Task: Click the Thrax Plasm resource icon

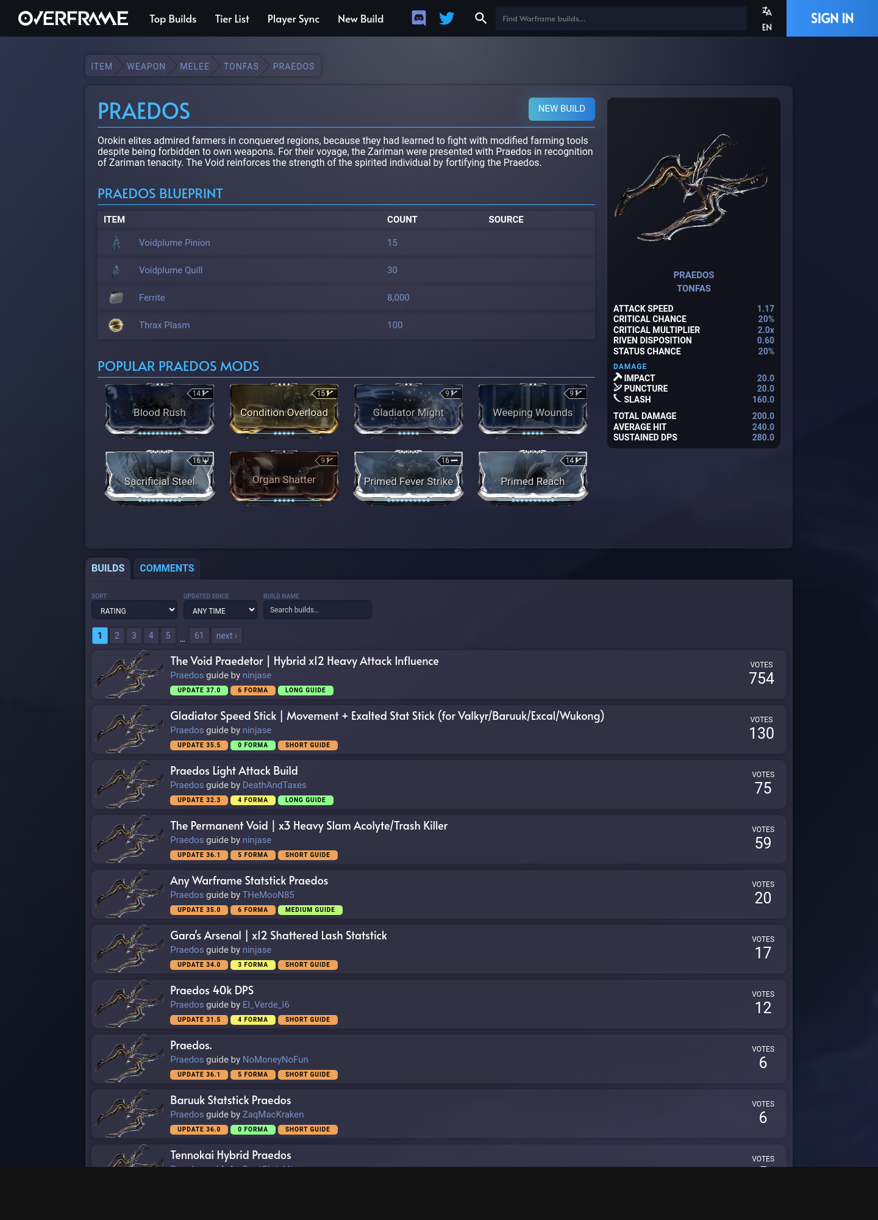Action: pos(116,325)
